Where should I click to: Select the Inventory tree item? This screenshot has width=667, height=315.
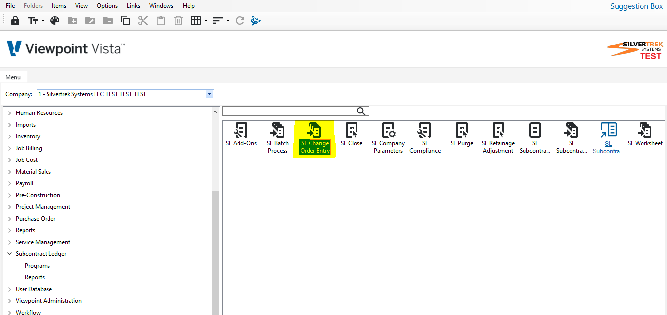click(28, 136)
